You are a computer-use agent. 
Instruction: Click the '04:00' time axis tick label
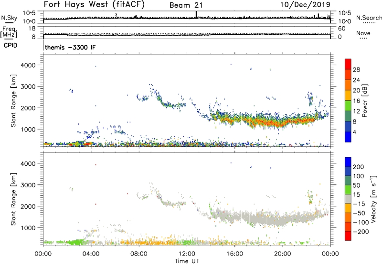91,254
